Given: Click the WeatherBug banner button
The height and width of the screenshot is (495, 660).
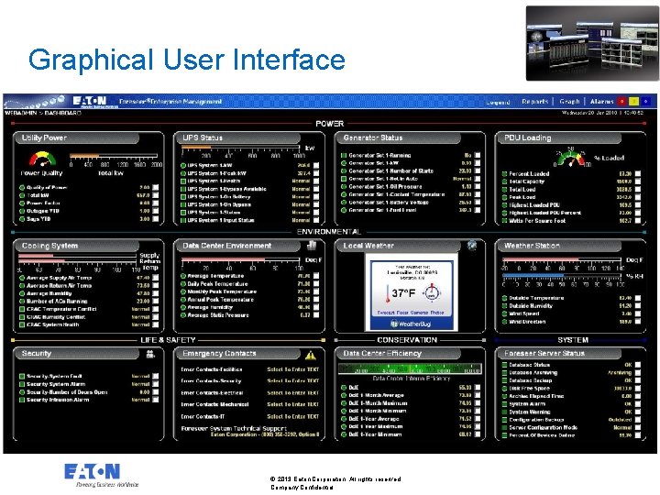Looking at the screenshot, I should 412,324.
